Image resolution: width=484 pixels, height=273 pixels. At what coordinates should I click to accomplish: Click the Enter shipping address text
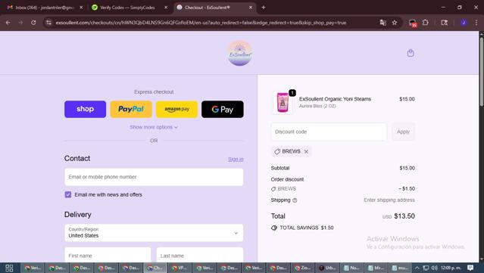(389, 200)
